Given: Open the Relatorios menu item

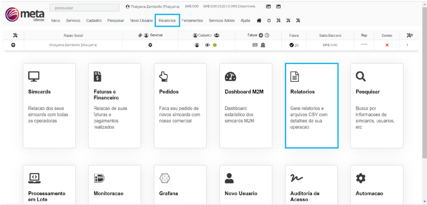Looking at the screenshot, I should pos(167,20).
